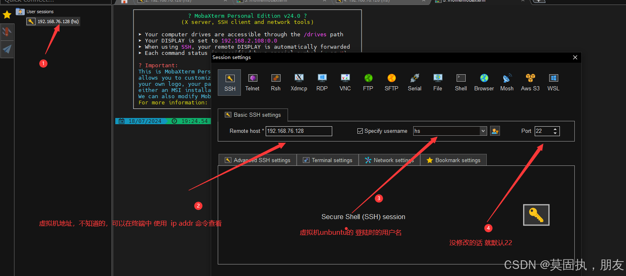Pick the Rsh session type
This screenshot has width=626, height=276.
(x=276, y=83)
